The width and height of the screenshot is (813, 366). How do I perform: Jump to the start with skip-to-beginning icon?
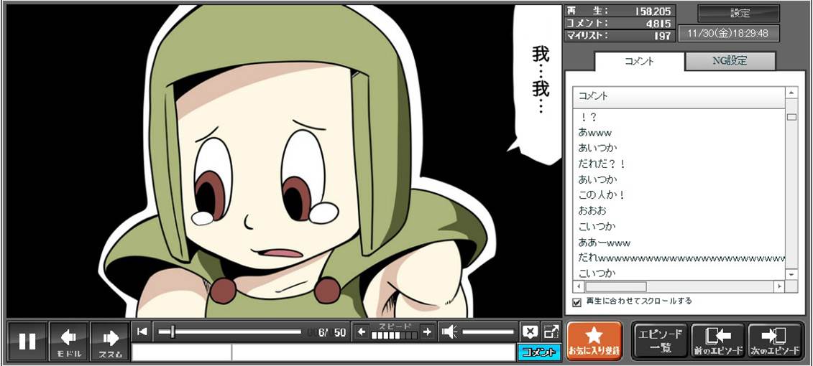point(142,332)
